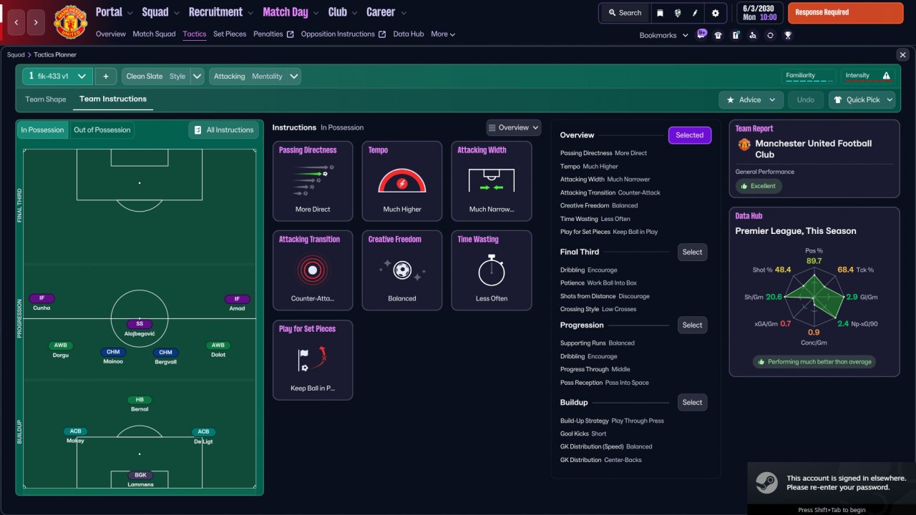916x515 pixels.
Task: Open the Opposition Instructions tab
Action: tap(343, 34)
